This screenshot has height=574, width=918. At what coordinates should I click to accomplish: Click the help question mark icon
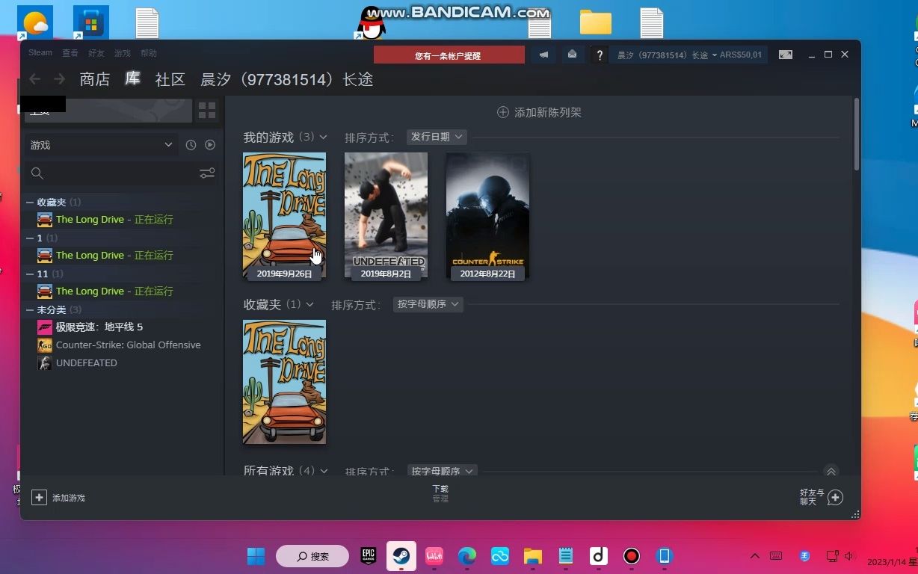(x=600, y=54)
